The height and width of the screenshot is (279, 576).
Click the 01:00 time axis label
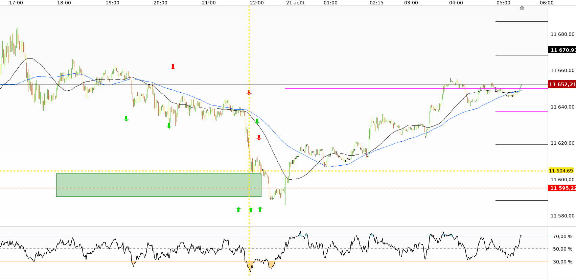click(330, 3)
